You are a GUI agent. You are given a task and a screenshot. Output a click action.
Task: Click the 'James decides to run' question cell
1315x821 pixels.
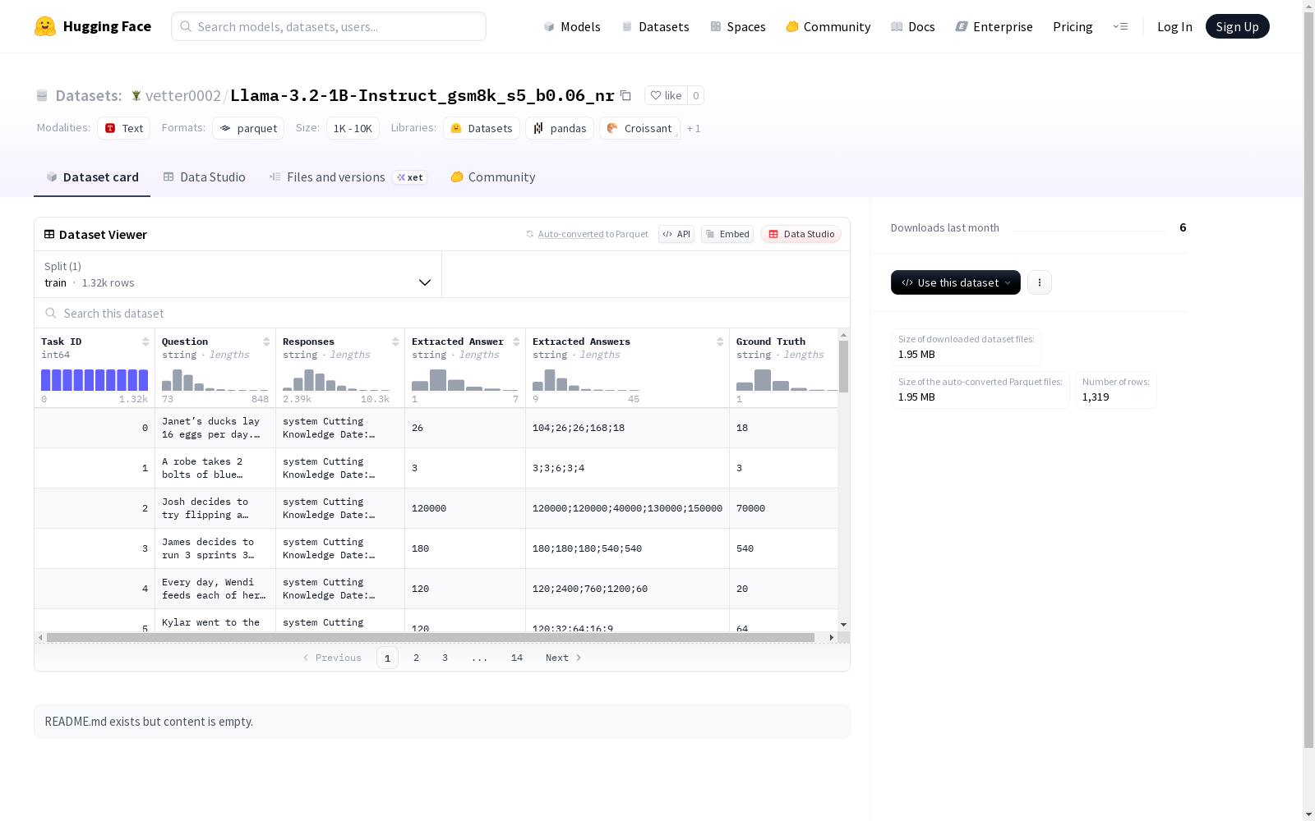[x=215, y=548]
